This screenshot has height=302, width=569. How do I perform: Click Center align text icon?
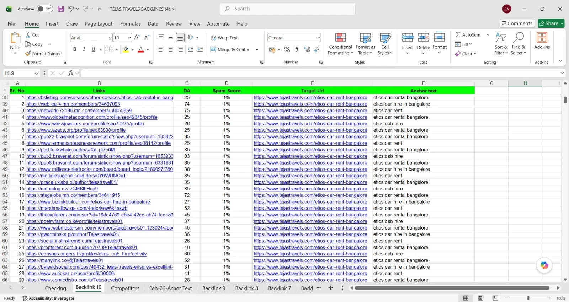coord(171,49)
